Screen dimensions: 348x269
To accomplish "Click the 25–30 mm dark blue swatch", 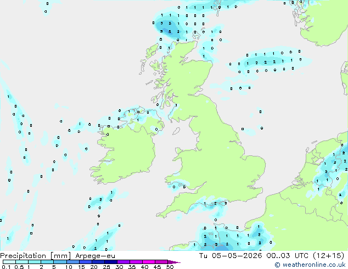I will (x=110, y=262).
